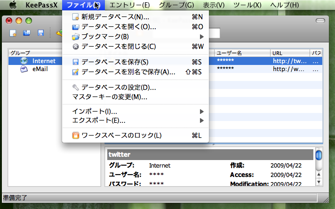Image resolution: width=335 pixels, height=209 pixels.
Task: Click the open database toolbar icon
Action: pos(27,33)
